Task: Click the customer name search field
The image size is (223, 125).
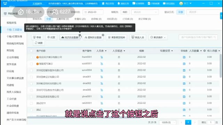Action: click(198, 37)
